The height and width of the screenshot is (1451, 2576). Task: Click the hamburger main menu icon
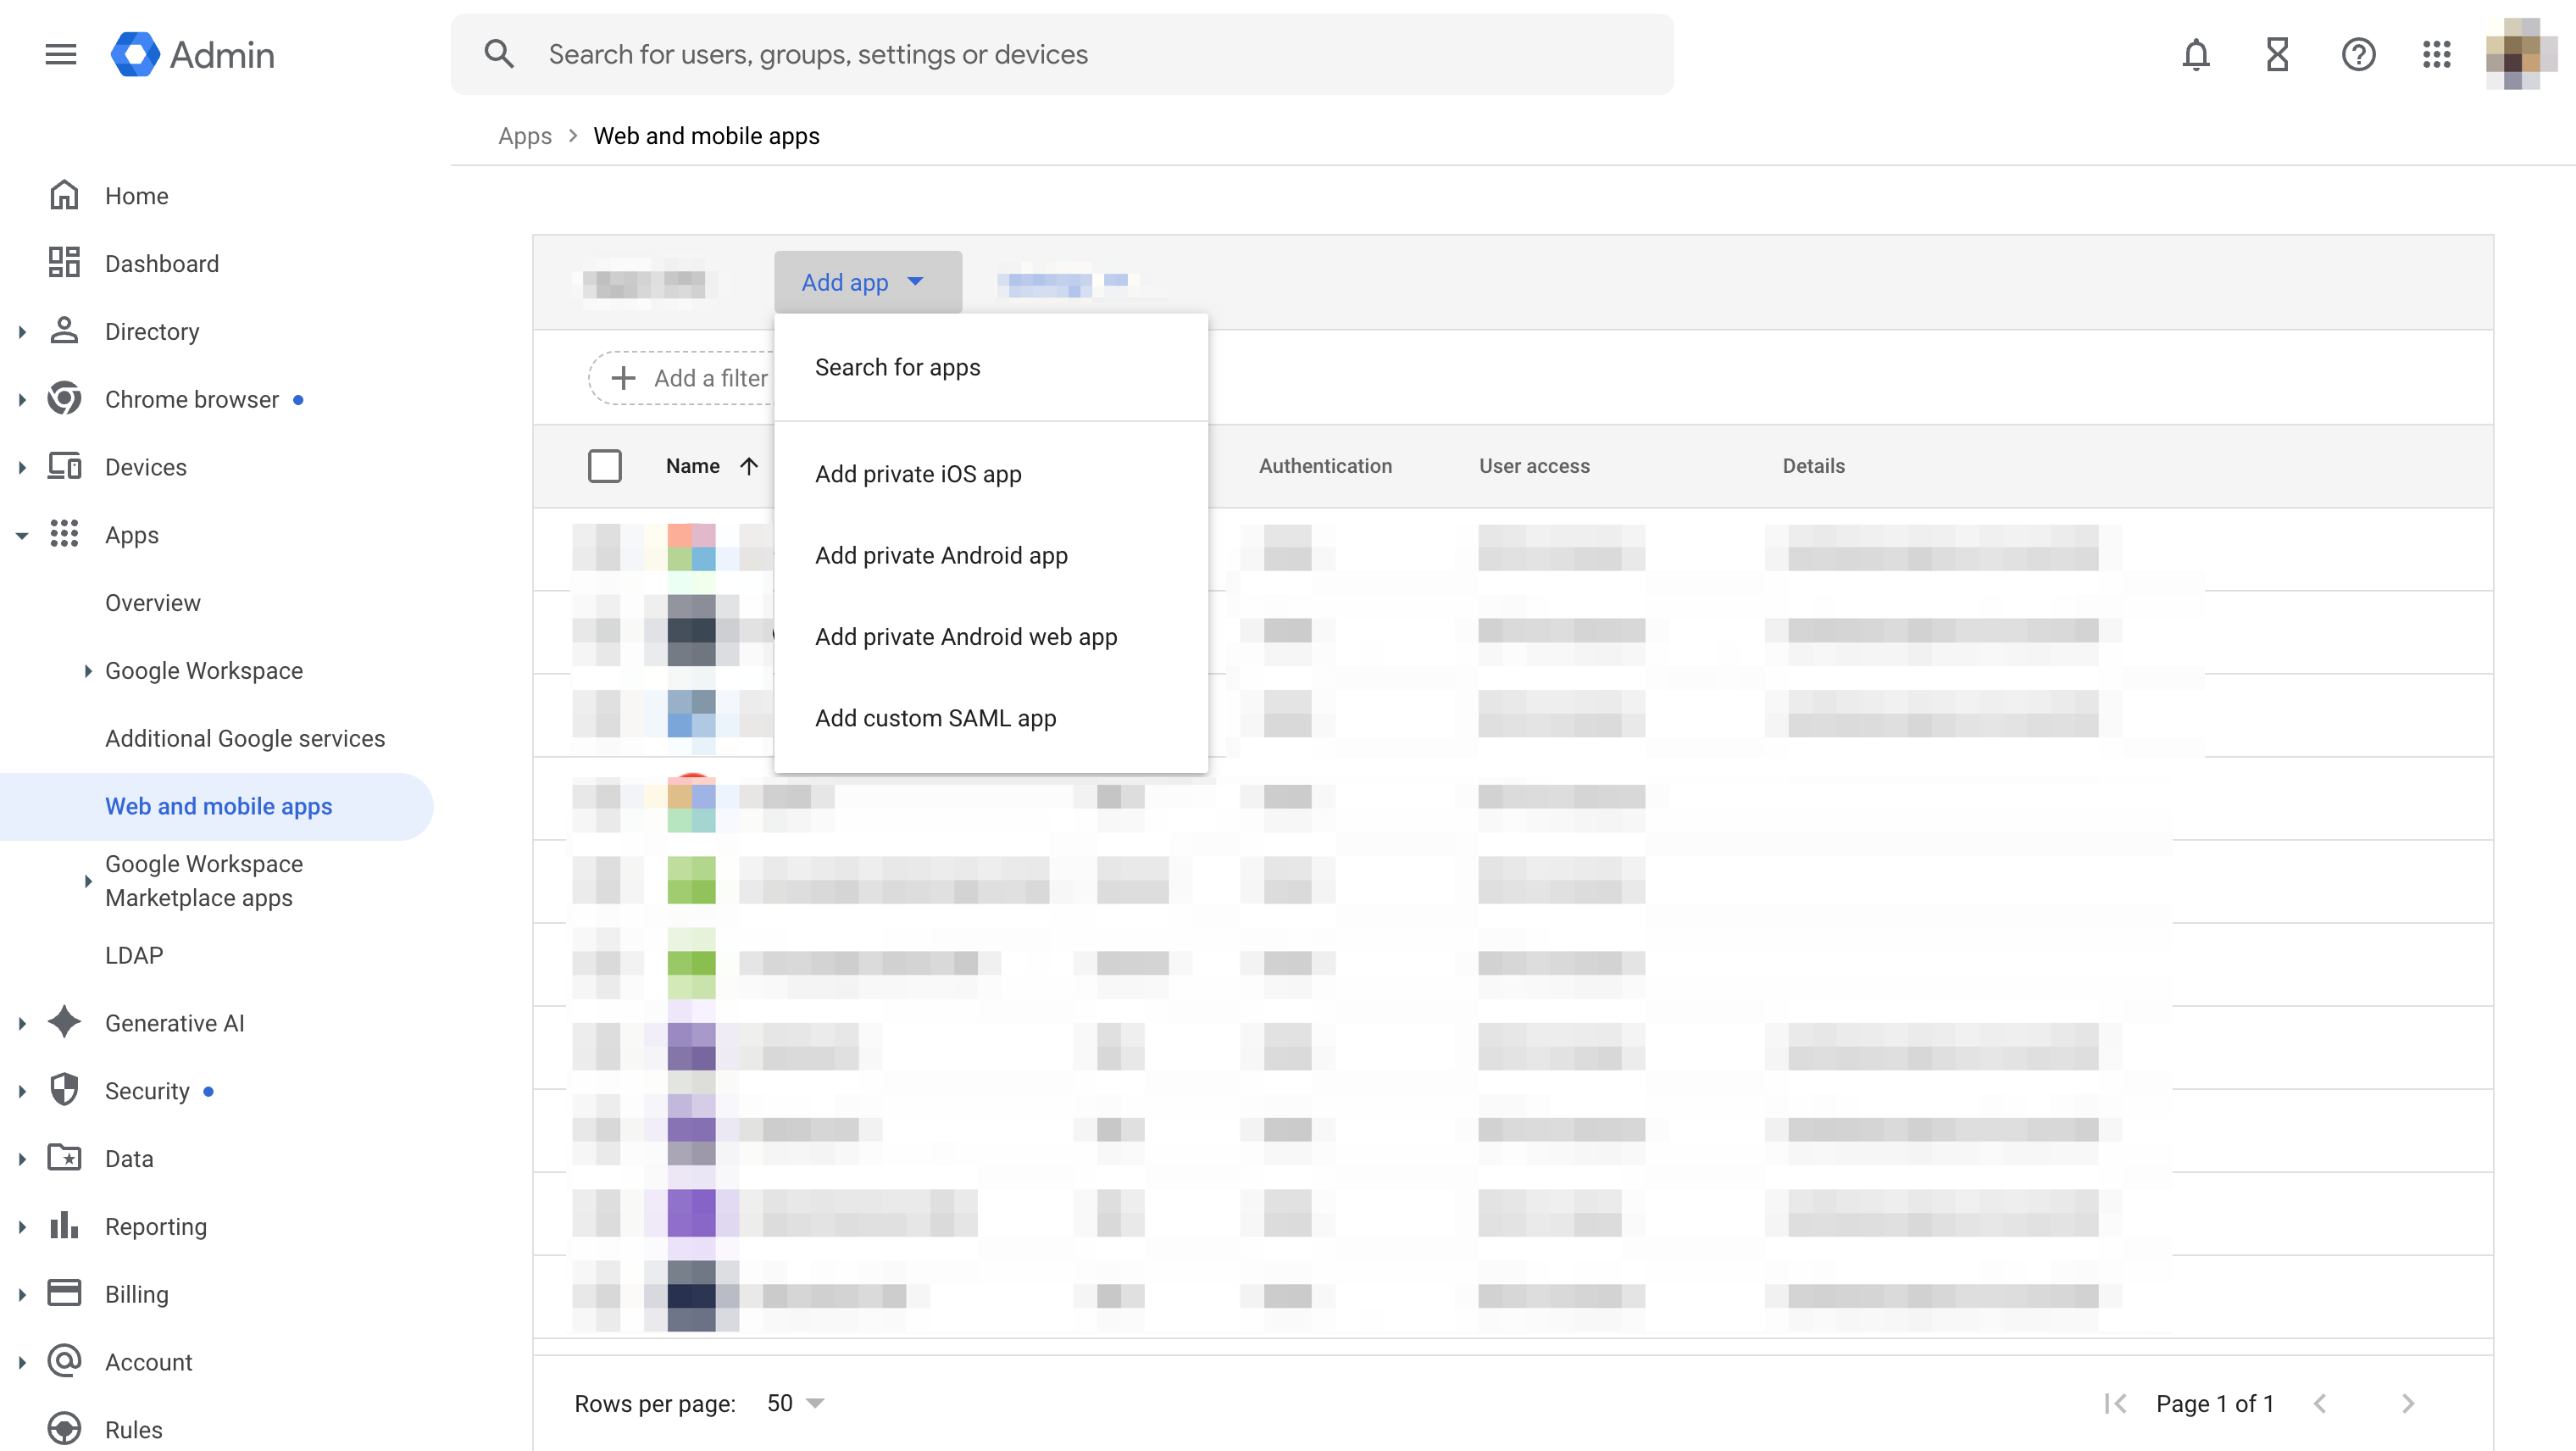(x=61, y=54)
